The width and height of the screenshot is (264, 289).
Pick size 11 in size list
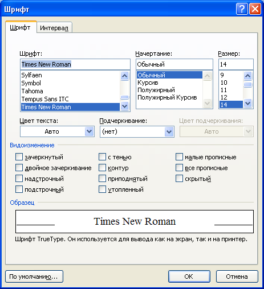click(231, 90)
